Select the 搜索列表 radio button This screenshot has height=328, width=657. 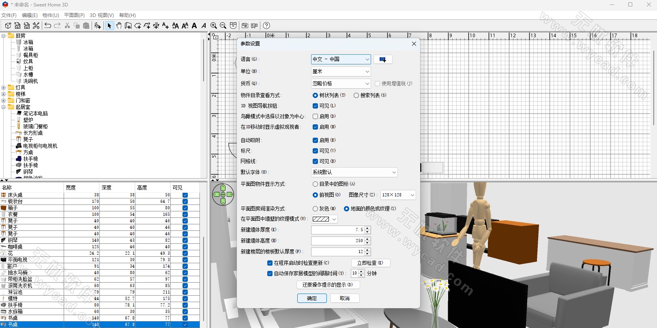click(356, 96)
